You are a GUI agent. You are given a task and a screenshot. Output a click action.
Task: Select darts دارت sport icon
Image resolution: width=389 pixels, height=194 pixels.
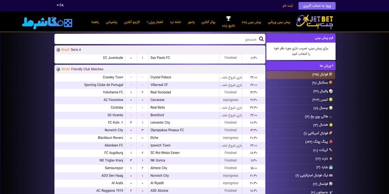(330, 159)
